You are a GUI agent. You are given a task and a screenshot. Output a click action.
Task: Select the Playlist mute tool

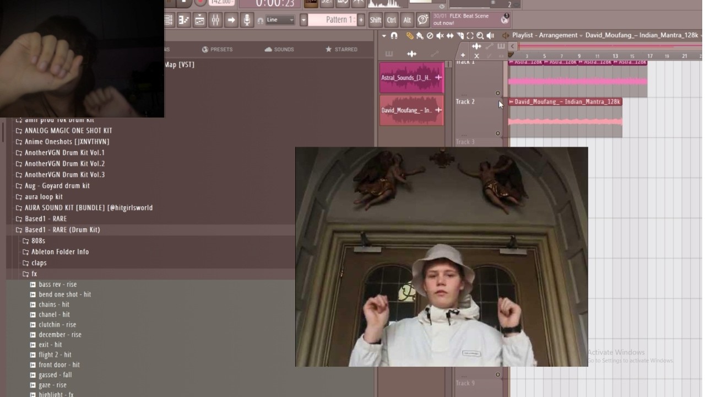(x=440, y=36)
